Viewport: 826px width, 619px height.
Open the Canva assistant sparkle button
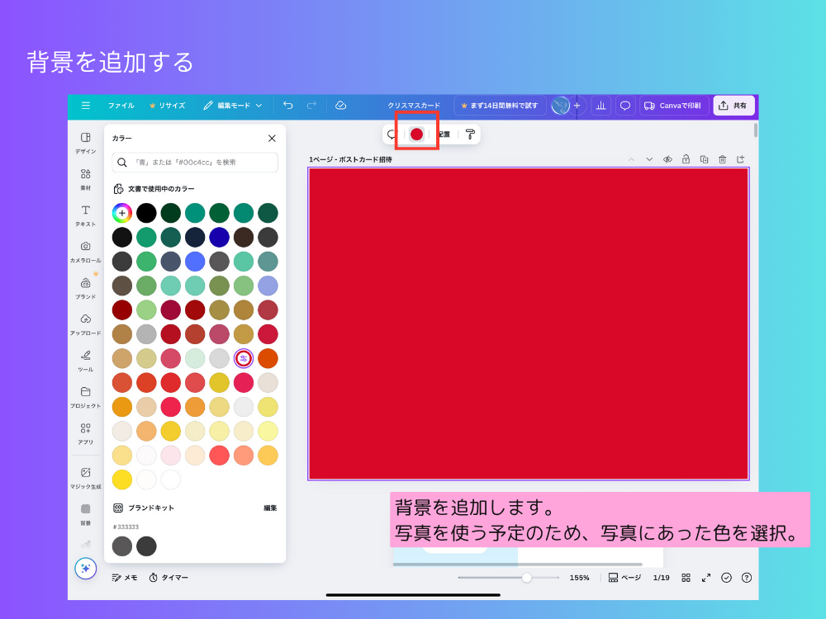click(x=85, y=569)
